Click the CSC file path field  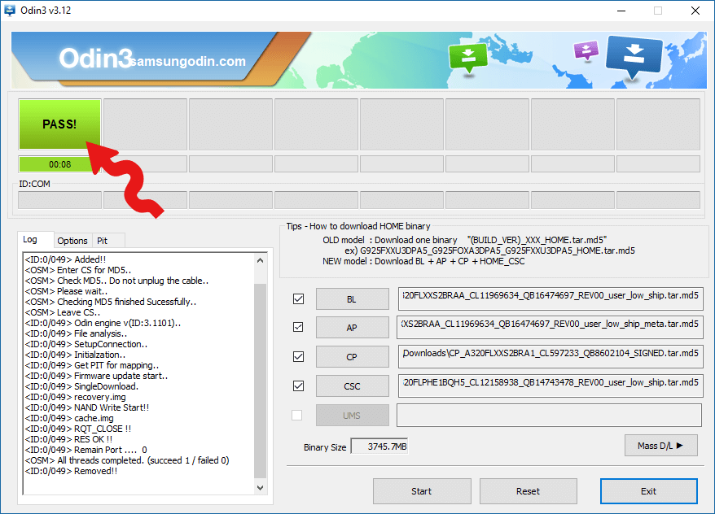550,385
